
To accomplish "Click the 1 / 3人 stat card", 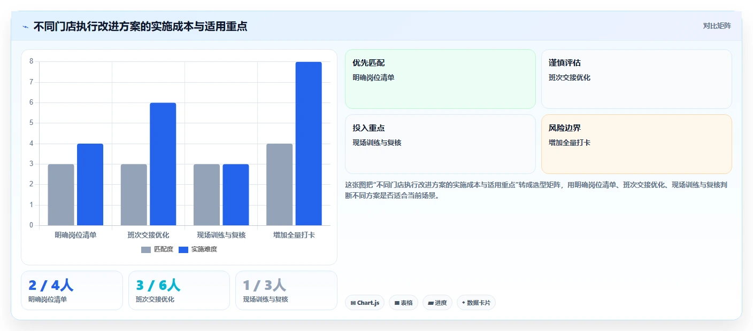I will tap(286, 290).
